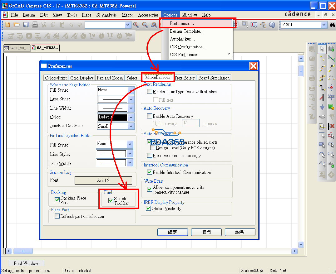Click the New document toolbar icon
Screen dimensions: 336x274
[x=8, y=25]
